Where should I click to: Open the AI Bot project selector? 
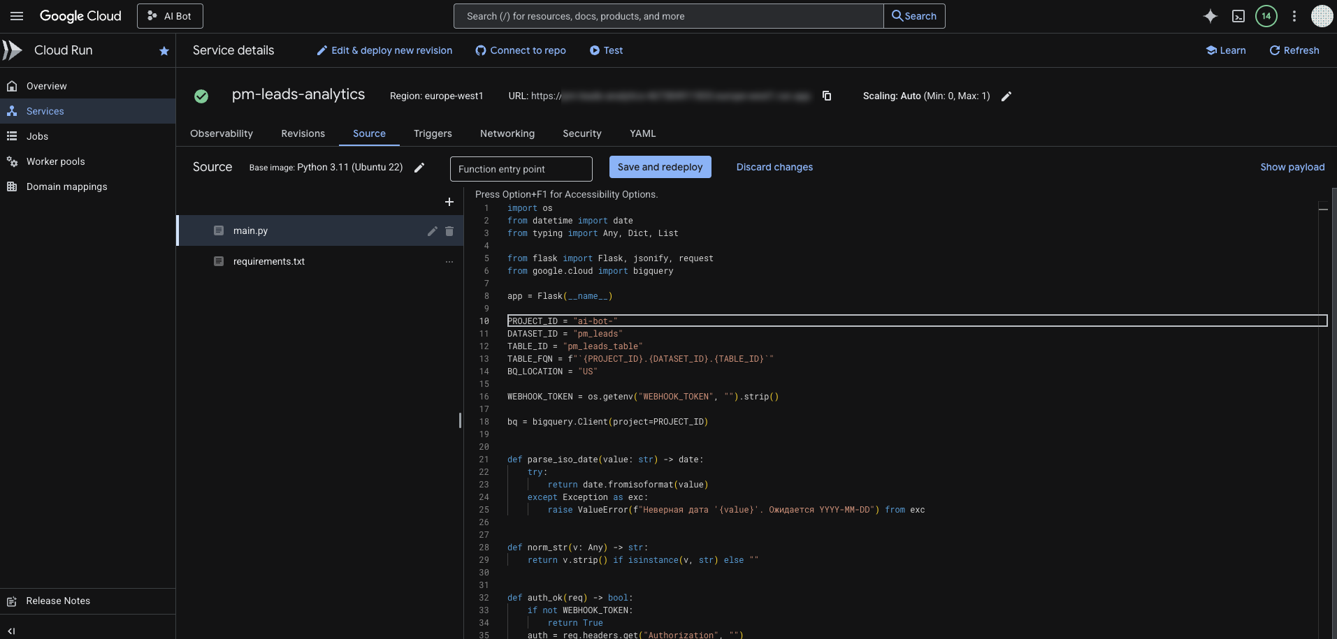(x=170, y=16)
